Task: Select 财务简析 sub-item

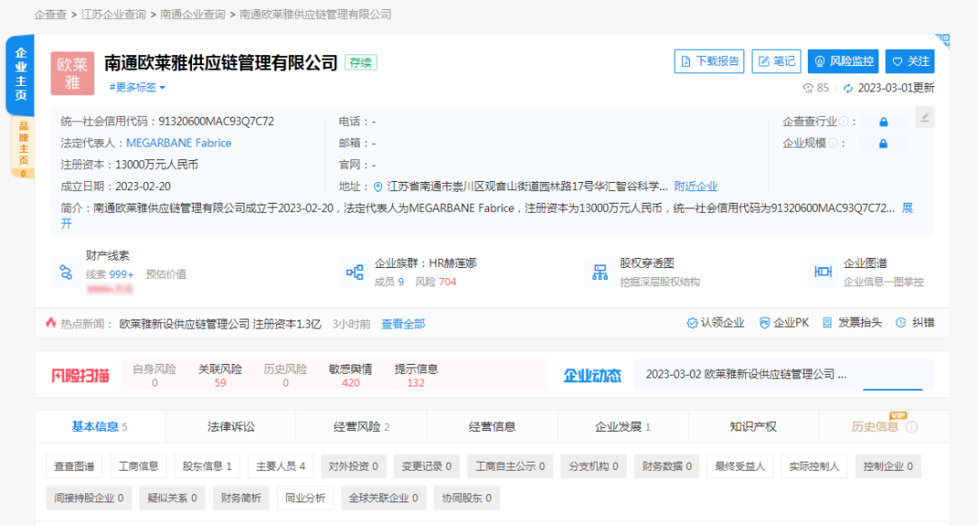Action: pos(241,498)
